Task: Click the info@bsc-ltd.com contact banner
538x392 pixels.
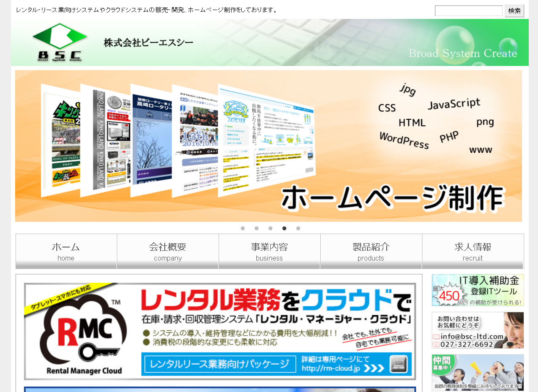Action: (478, 330)
